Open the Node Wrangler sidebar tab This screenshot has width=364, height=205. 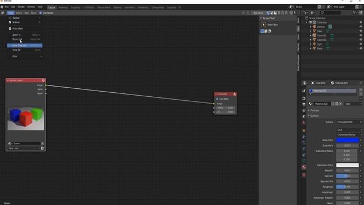pyautogui.click(x=298, y=63)
